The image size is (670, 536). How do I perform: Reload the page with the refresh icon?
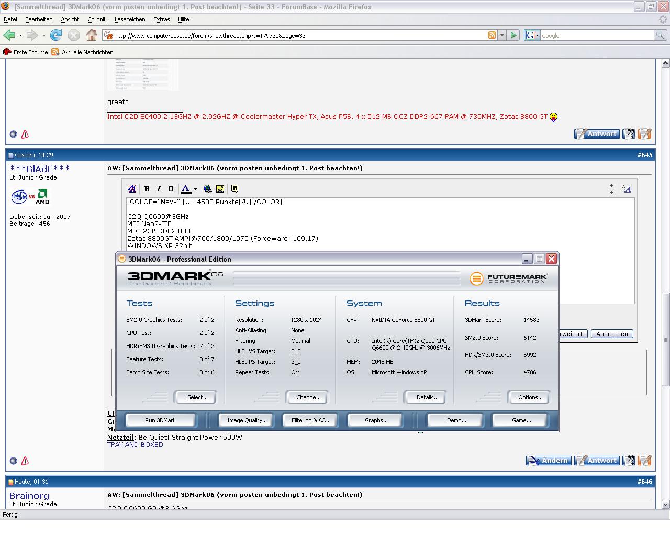click(x=56, y=35)
